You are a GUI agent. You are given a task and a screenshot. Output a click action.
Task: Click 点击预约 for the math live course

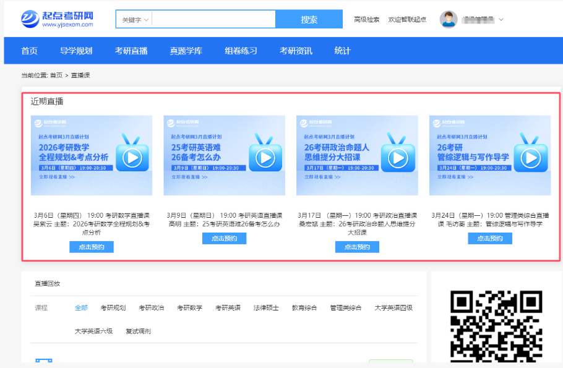[92, 247]
